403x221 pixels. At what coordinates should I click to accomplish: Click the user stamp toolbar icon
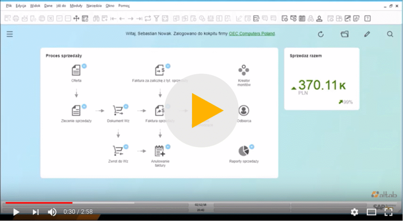coord(319,18)
